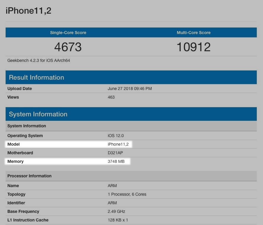Click the highlighted Model row label
The width and height of the screenshot is (263, 225).
point(14,144)
